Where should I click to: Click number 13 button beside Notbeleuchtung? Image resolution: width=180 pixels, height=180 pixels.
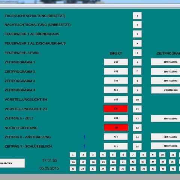pos(137,127)
